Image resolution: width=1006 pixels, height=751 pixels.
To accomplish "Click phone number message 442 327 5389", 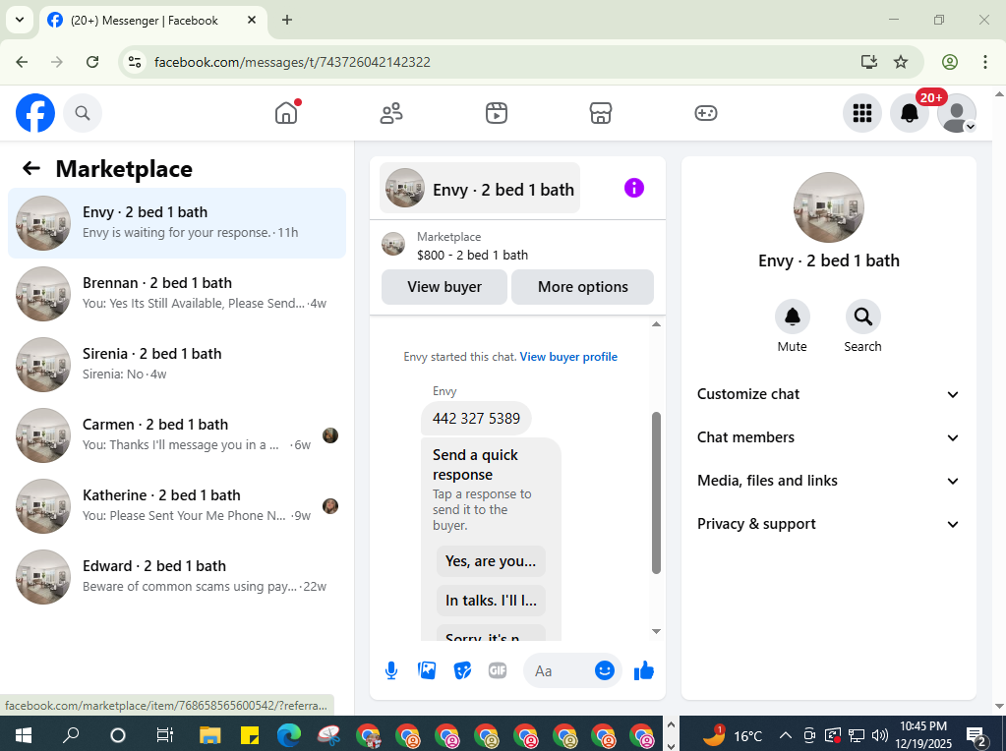I will click(x=476, y=418).
